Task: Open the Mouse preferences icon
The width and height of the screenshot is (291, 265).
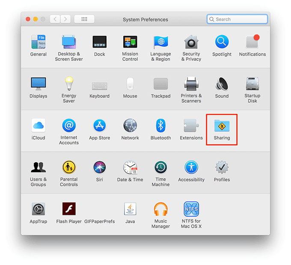Action: tap(130, 83)
